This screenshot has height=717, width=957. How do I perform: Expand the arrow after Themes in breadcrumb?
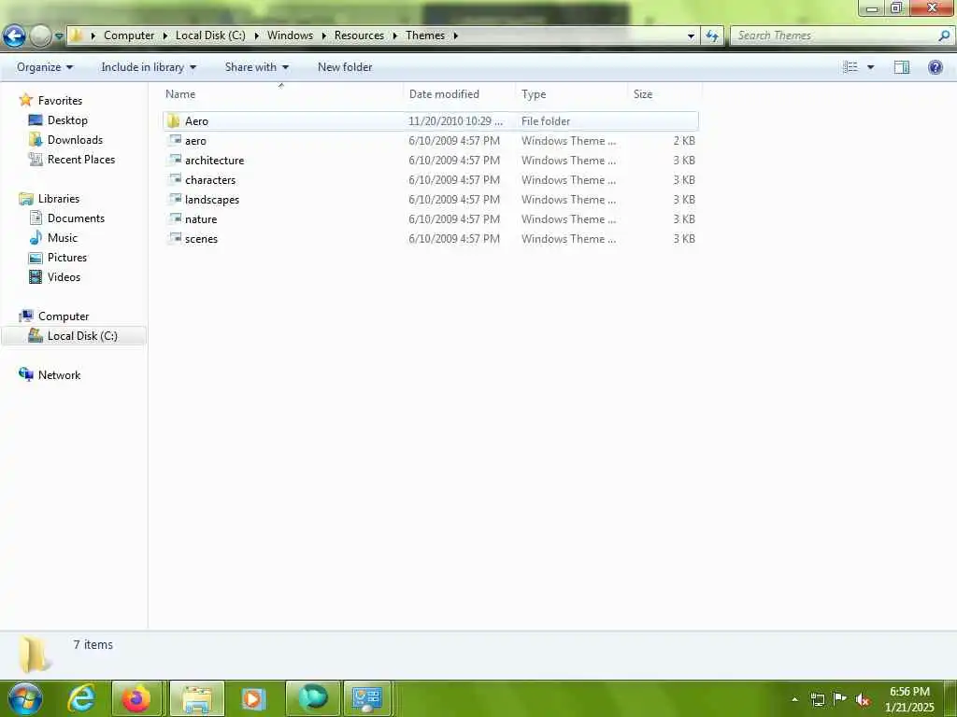pos(455,36)
